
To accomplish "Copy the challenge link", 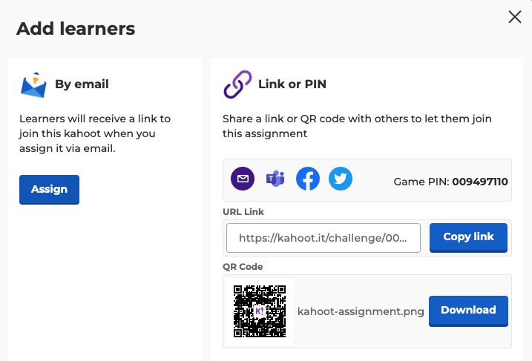I will coord(468,237).
